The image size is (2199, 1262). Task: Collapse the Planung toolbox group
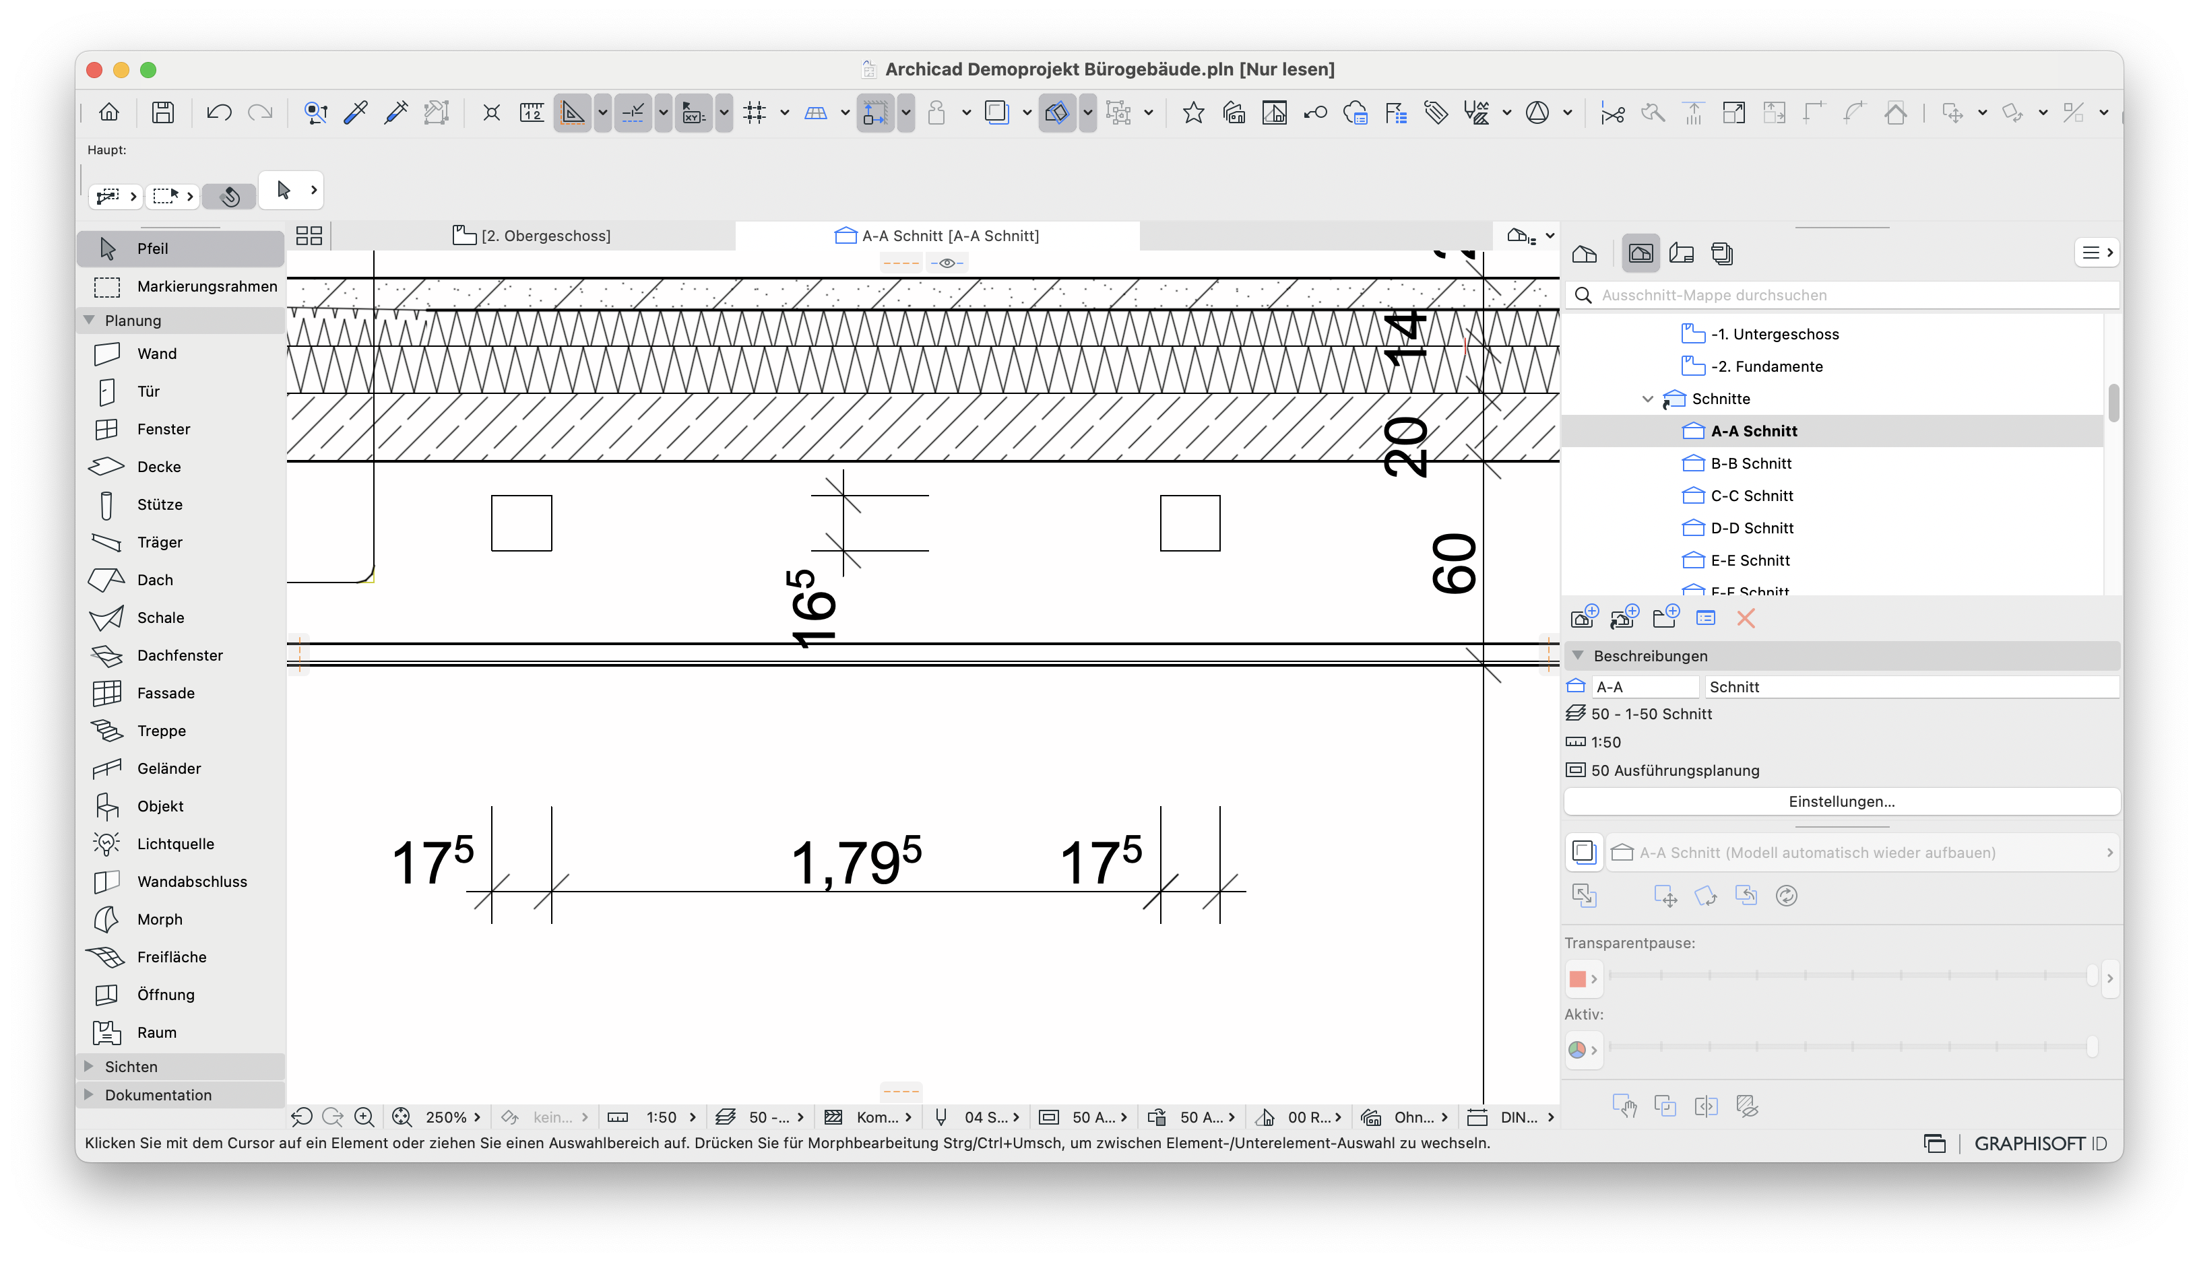(x=88, y=320)
